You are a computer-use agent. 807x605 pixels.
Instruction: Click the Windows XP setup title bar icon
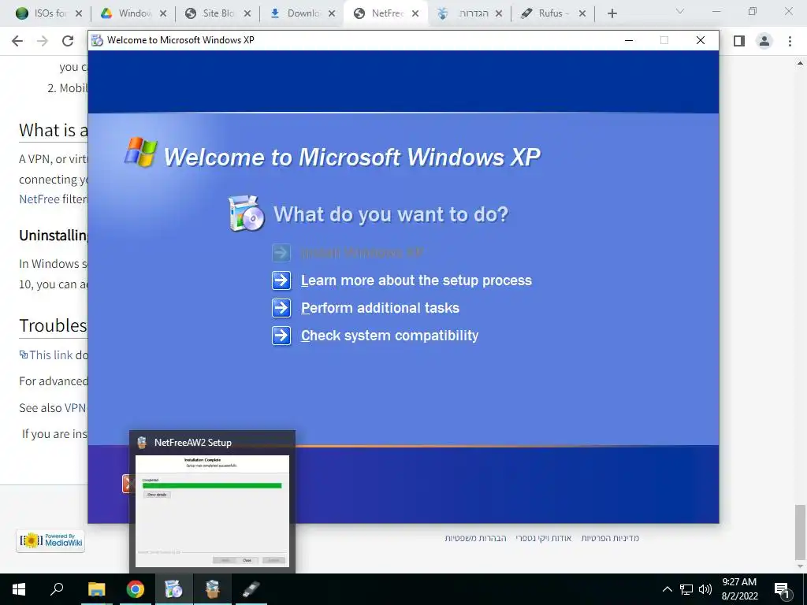point(97,40)
